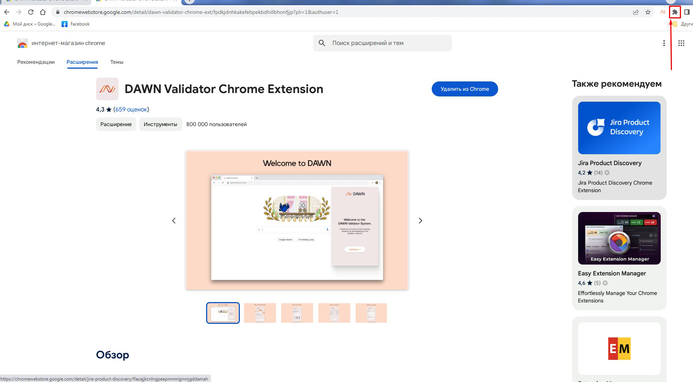Reload the current page
Viewport: 693px width, 382px height.
[31, 12]
